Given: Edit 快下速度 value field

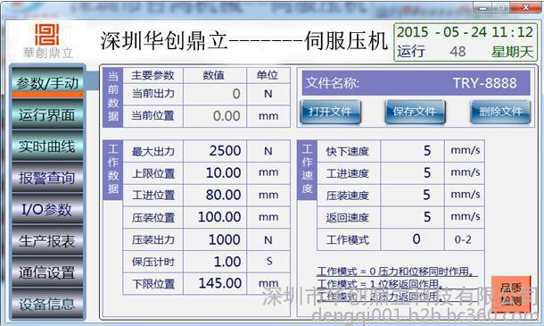Looking at the screenshot, I should [x=413, y=151].
